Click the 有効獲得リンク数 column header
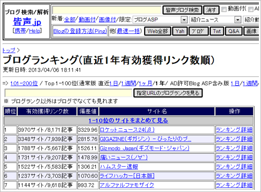Screen dimensions: 261x192 (47, 111)
